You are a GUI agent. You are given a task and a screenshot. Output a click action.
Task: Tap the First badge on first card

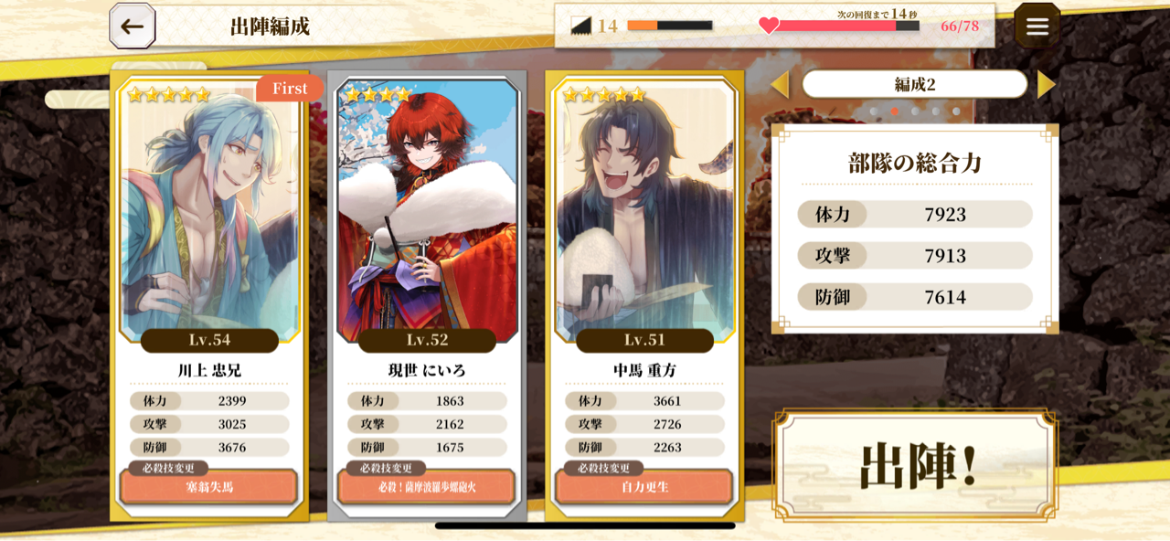pyautogui.click(x=290, y=89)
